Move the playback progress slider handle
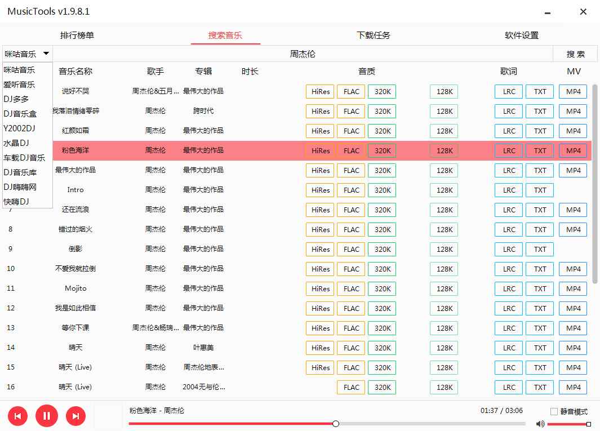 click(336, 424)
